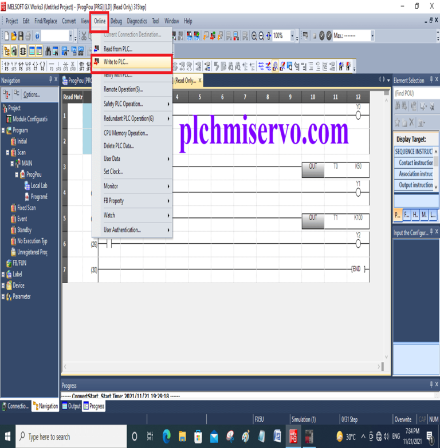Click the binoculars Find device icon
This screenshot has width=440, height=448.
[x=48, y=51]
